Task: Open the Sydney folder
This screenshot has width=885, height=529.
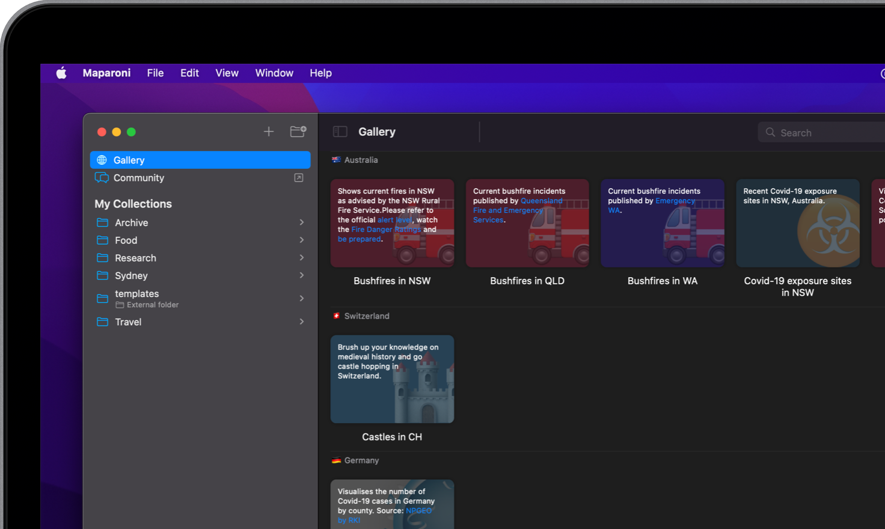Action: 200,275
